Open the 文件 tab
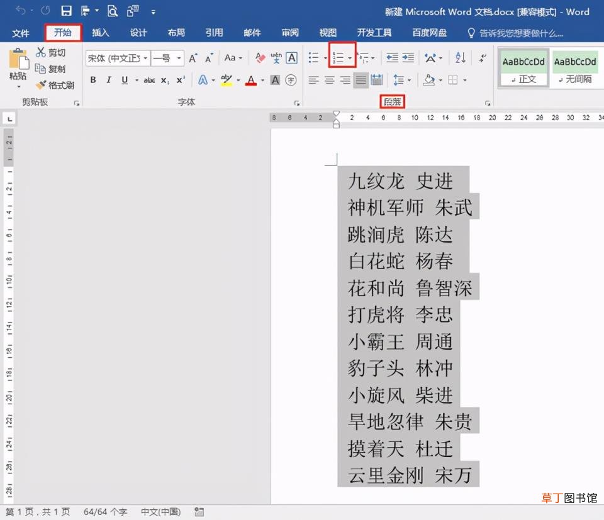Image resolution: width=604 pixels, height=520 pixels. click(x=20, y=33)
